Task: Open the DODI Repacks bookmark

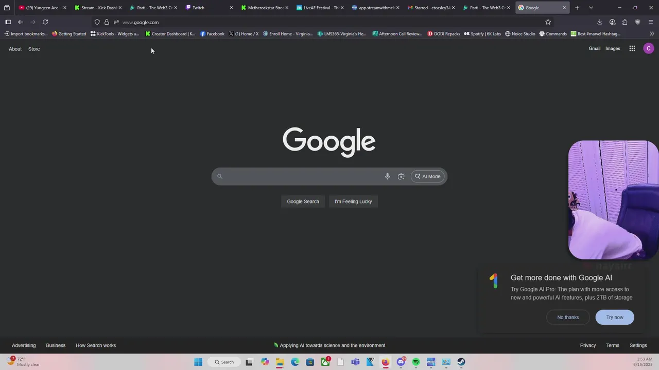Action: 444,34
